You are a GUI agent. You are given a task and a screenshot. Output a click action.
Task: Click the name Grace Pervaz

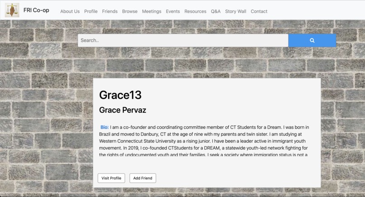point(123,110)
